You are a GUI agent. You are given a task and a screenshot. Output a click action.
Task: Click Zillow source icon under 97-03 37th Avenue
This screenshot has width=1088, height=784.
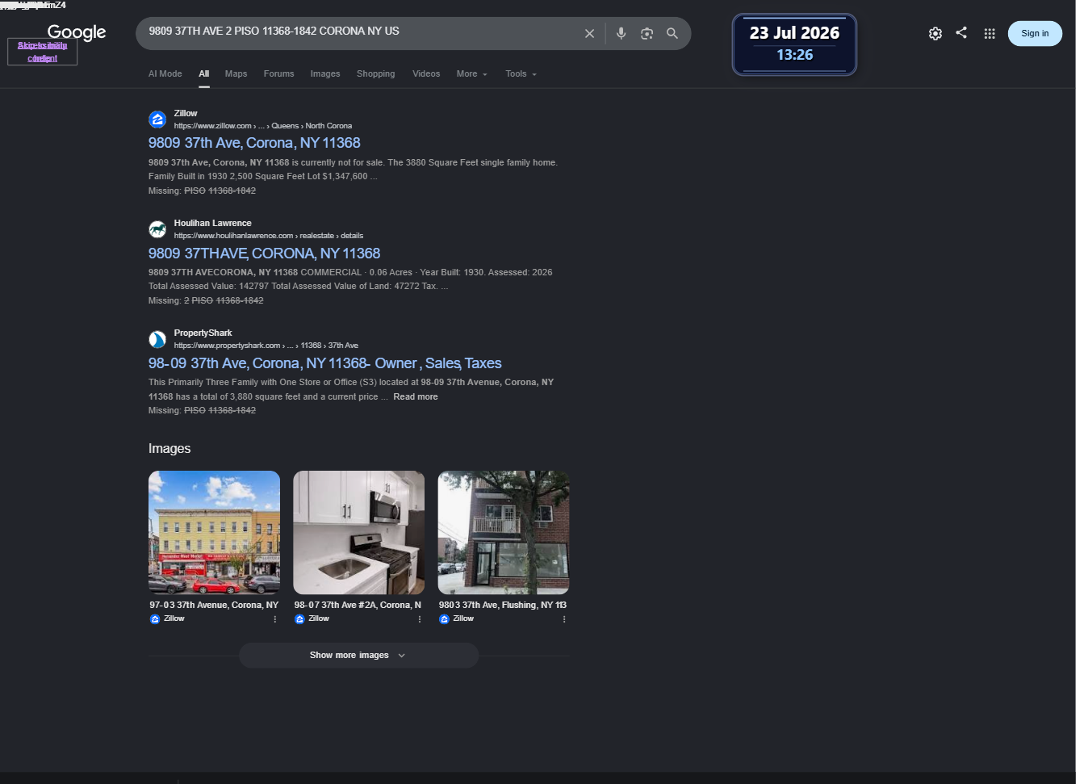point(155,619)
